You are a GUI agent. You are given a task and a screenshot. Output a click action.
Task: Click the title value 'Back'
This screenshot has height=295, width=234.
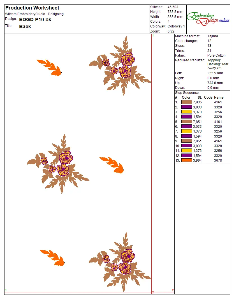[25, 27]
